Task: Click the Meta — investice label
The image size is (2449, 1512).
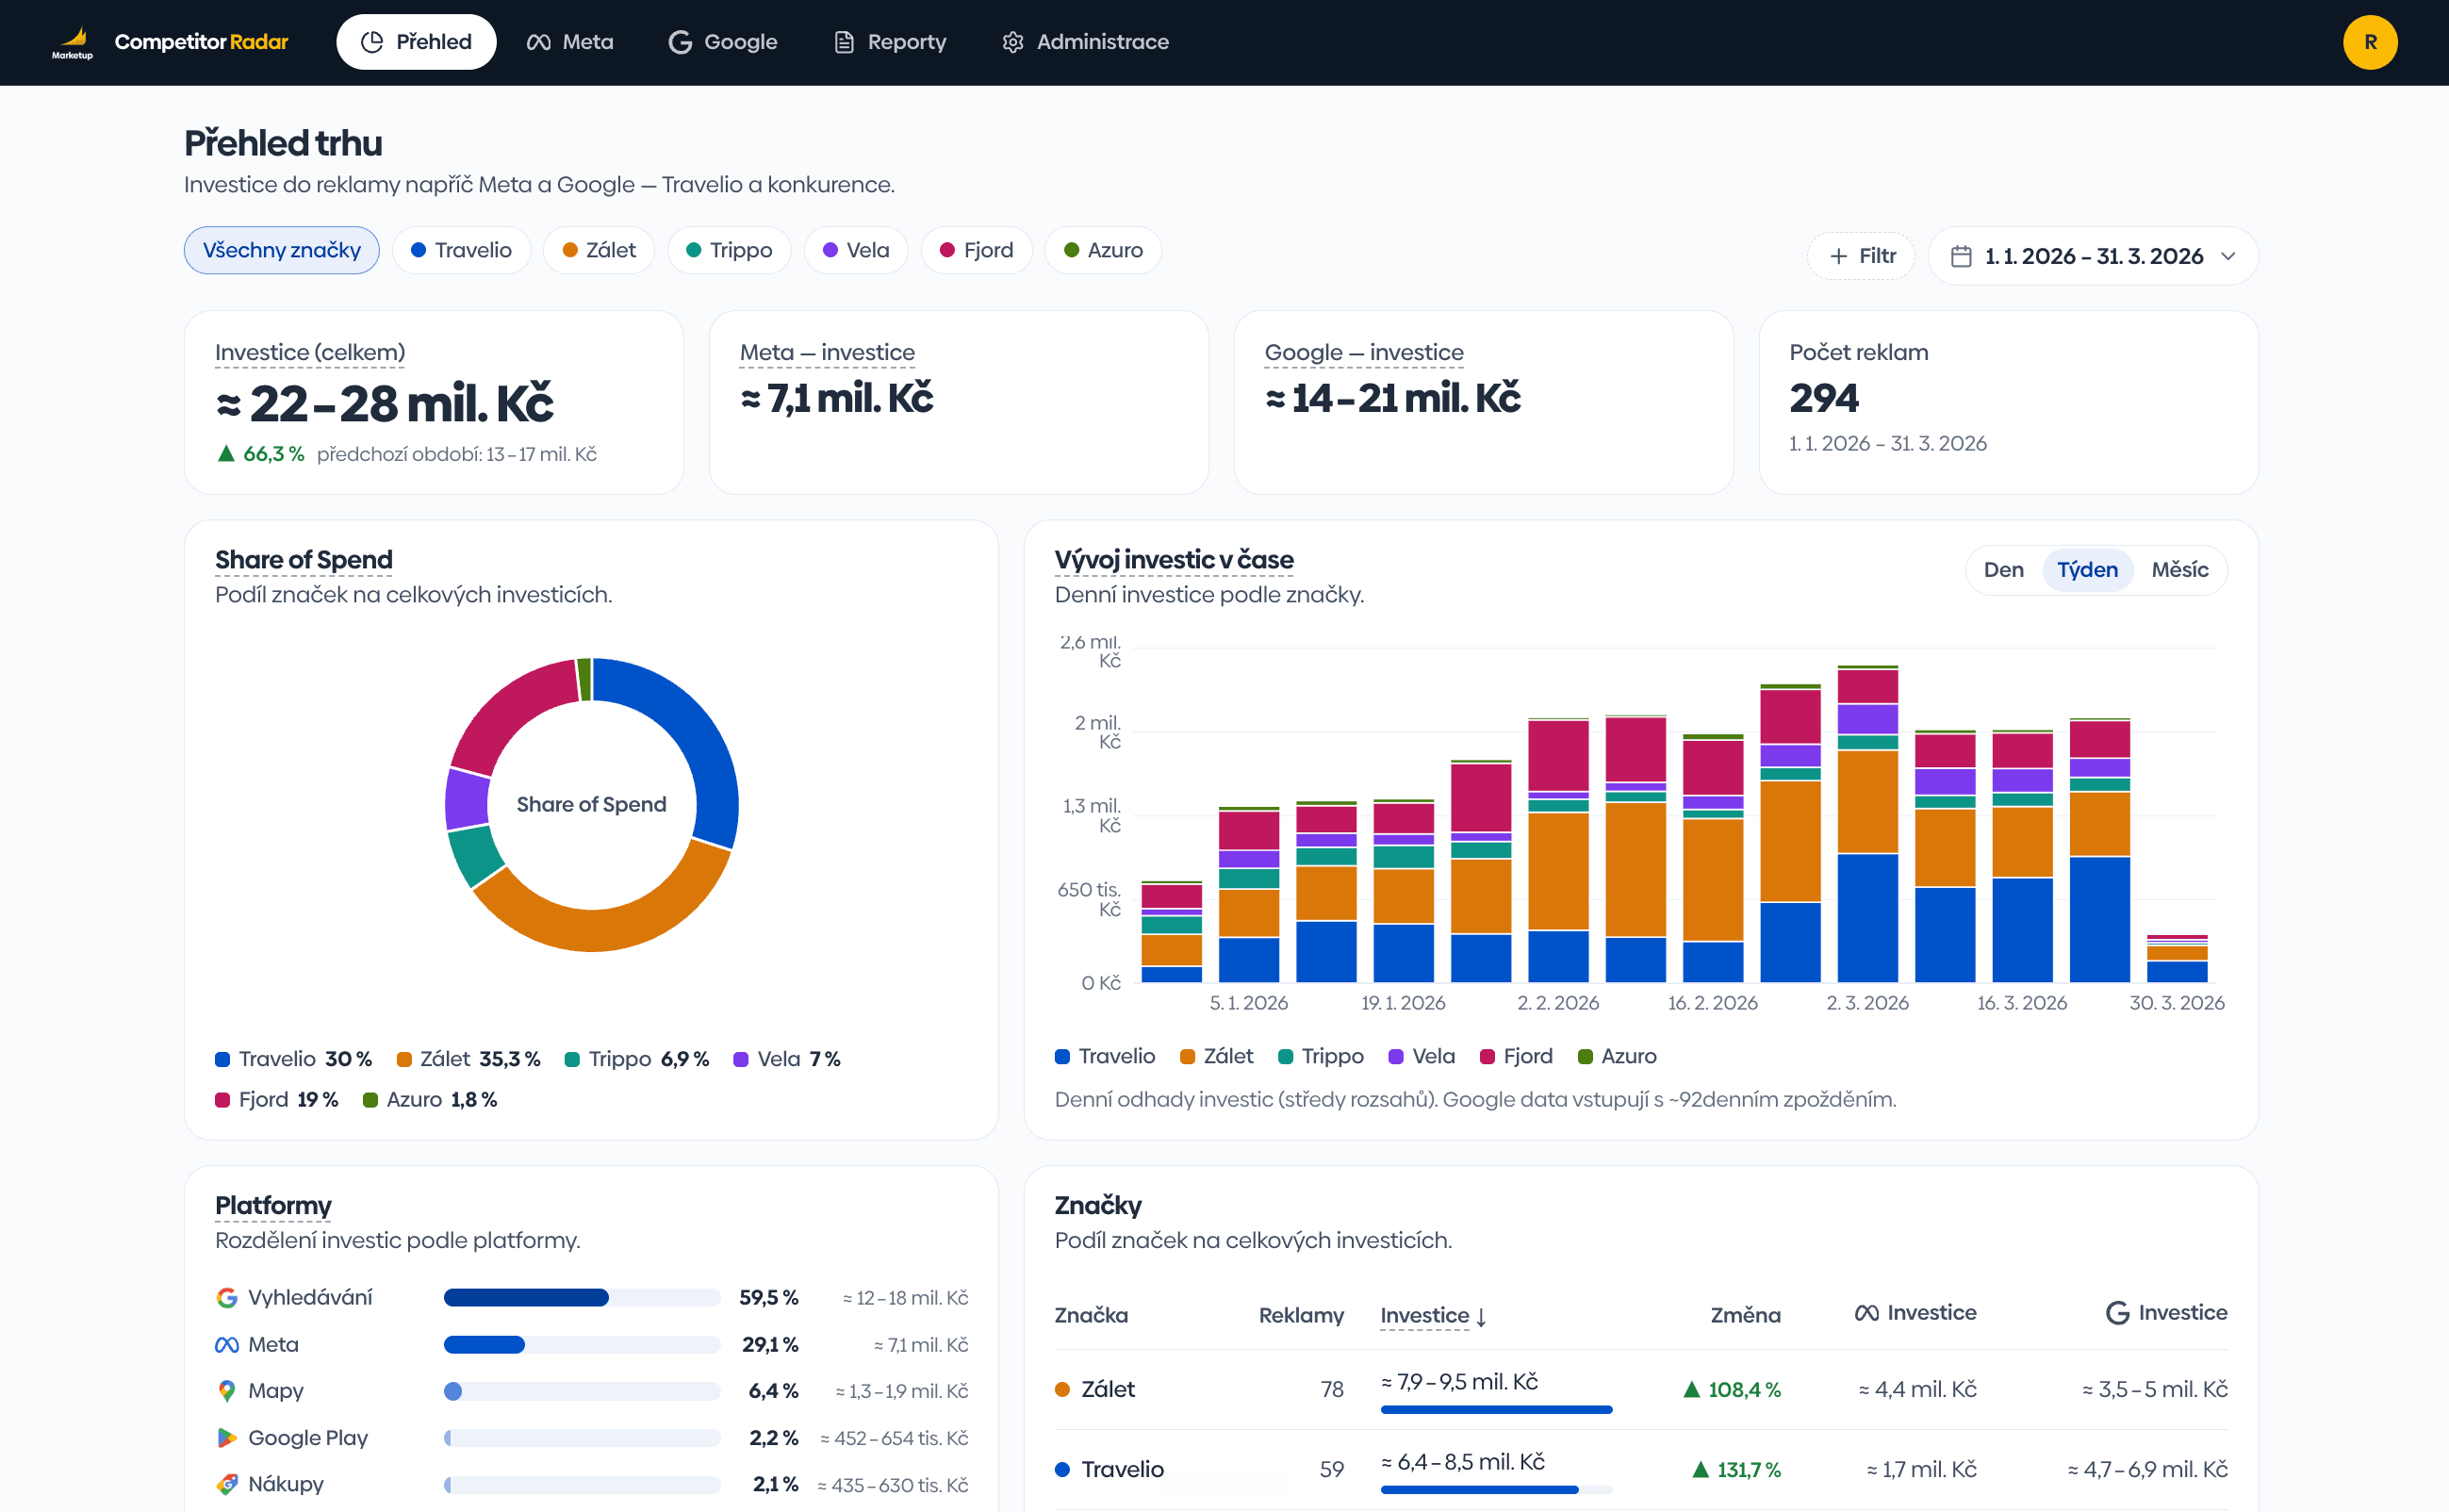Action: 827,352
